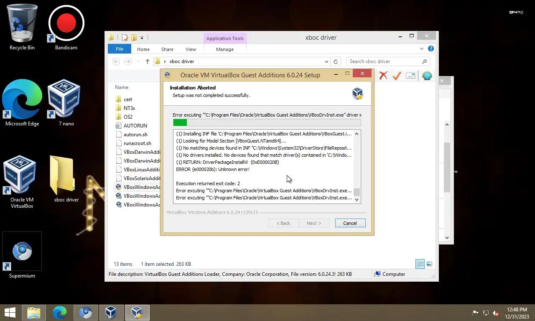Click install log scroll up arrow
535x321 pixels.
pos(357,134)
